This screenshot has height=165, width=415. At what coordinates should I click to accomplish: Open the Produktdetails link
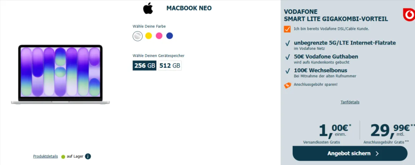point(45,156)
